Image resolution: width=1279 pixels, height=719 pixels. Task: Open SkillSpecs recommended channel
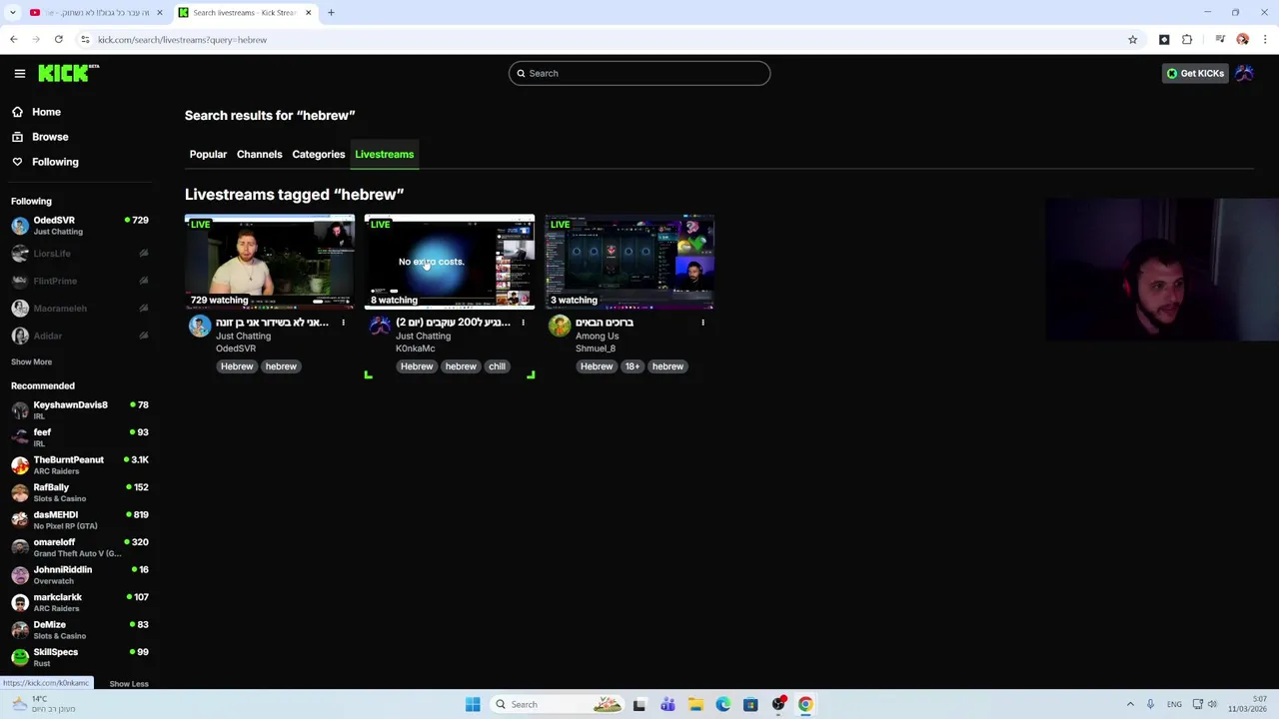tap(80, 656)
